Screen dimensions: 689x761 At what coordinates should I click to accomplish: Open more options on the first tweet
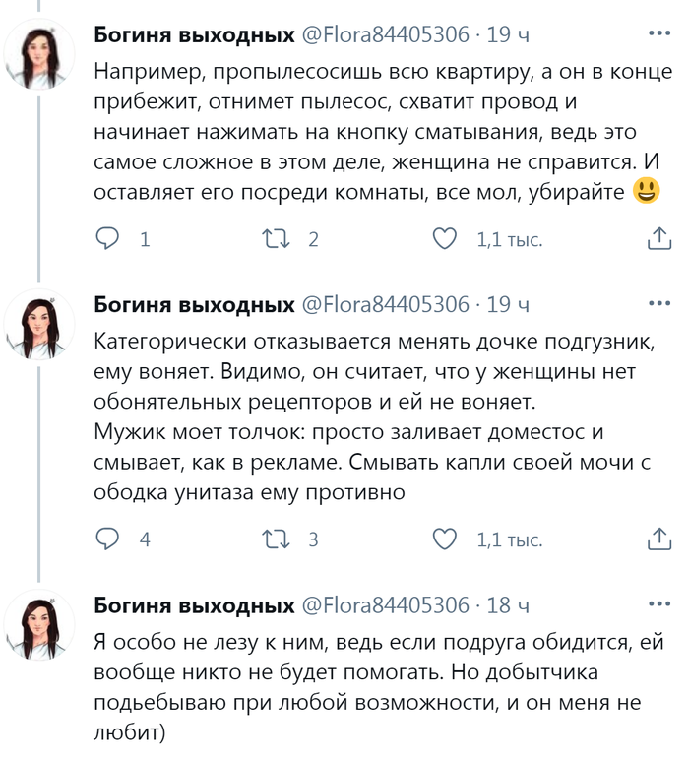pos(658,33)
